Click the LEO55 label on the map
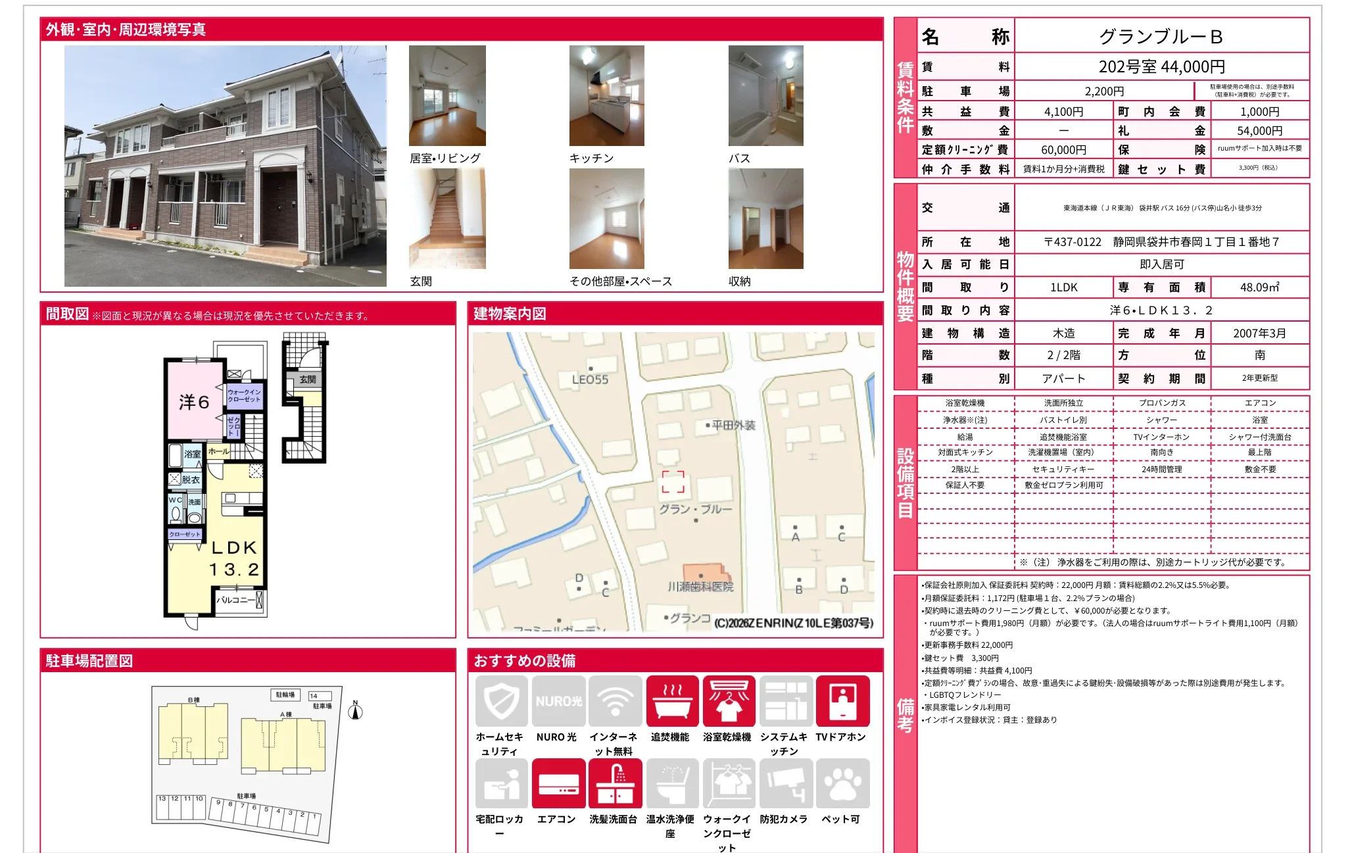The width and height of the screenshot is (1352, 853). click(590, 379)
